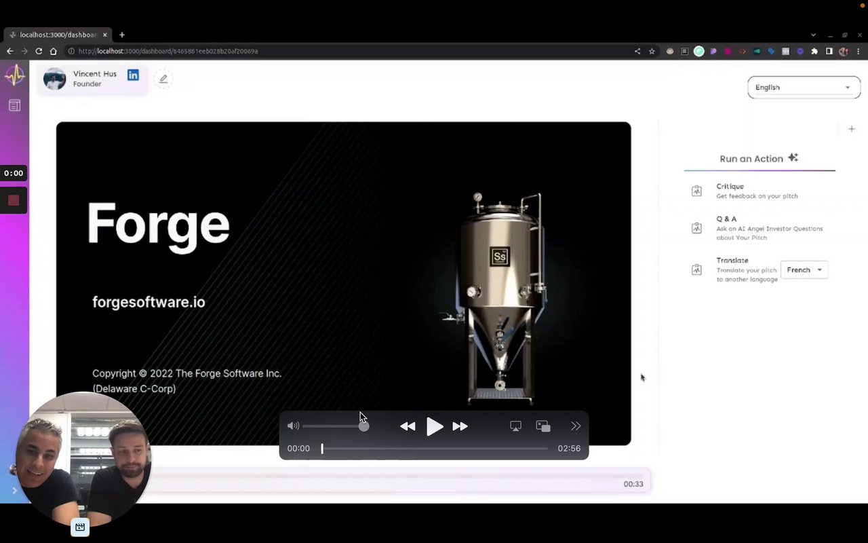Open the English language dropdown
This screenshot has height=543, width=868.
pos(804,87)
